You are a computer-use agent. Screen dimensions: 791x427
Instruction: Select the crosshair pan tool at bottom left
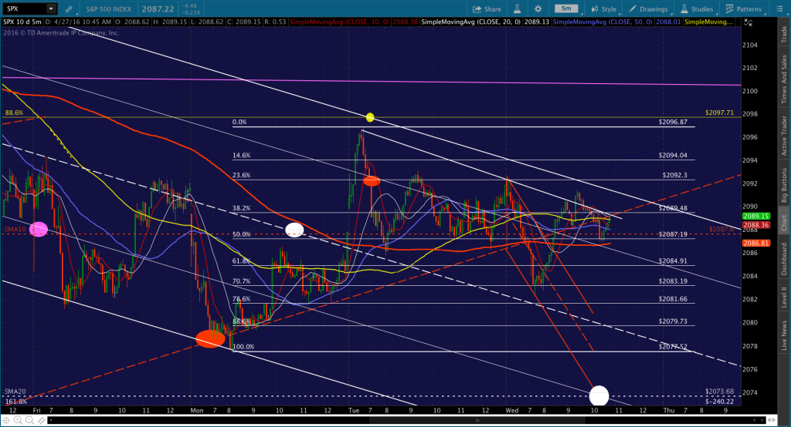click(x=6, y=420)
